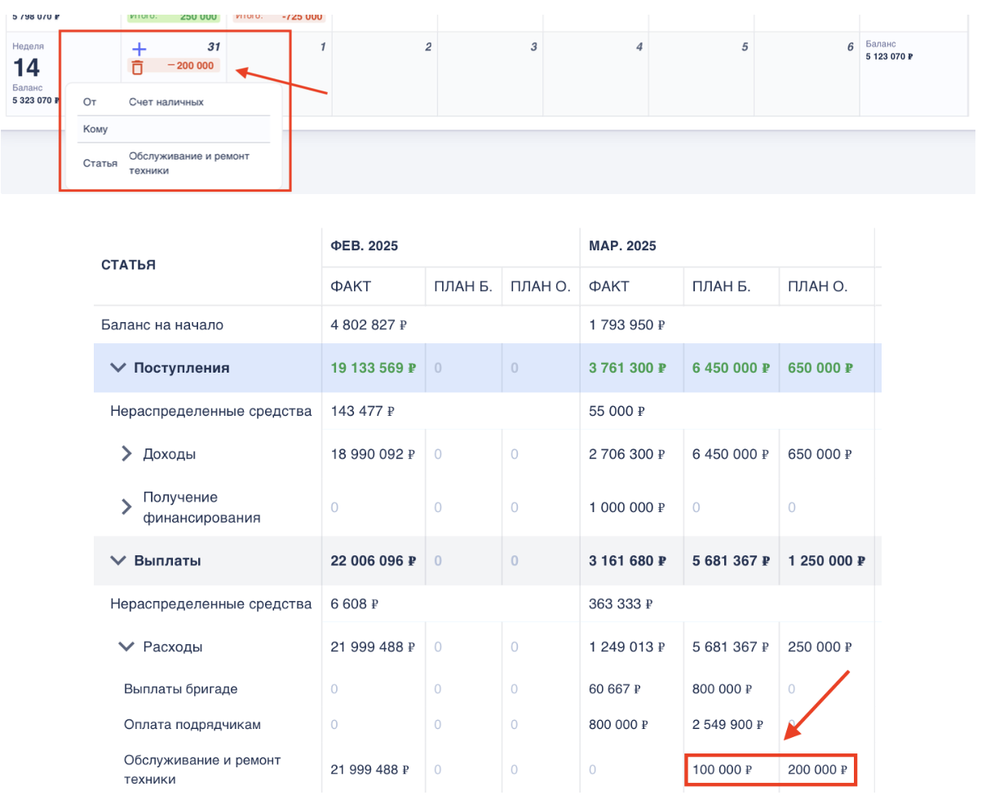Click the 200 000 ₽ March ПЛАН О. cell
Screen dimensions: 995x804
817,769
